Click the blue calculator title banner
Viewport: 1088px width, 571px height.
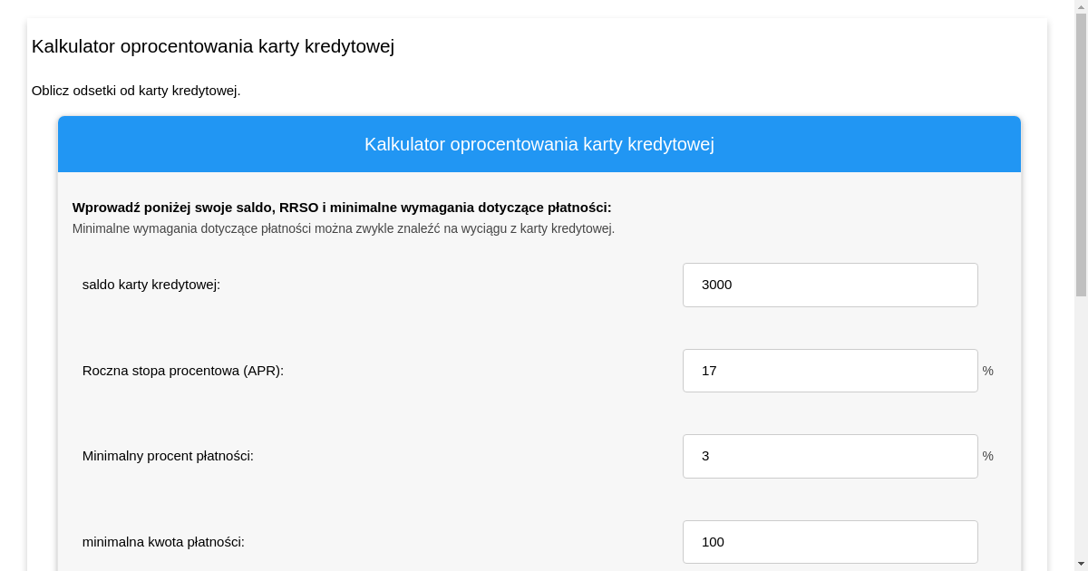pyautogui.click(x=539, y=144)
